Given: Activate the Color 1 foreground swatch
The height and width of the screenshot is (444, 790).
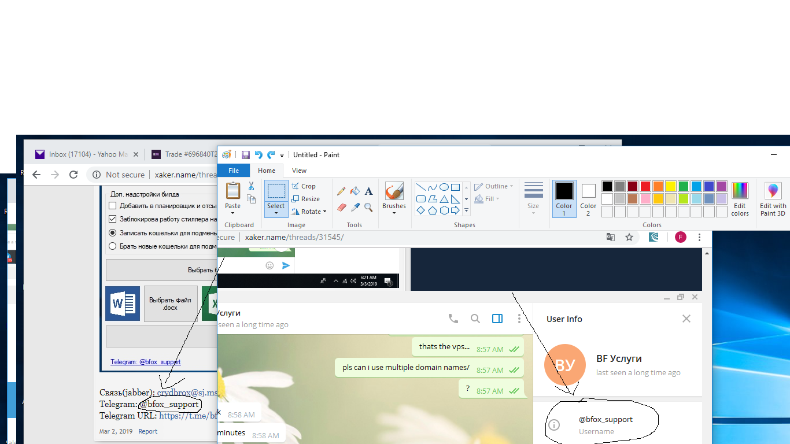Looking at the screenshot, I should click(x=564, y=199).
